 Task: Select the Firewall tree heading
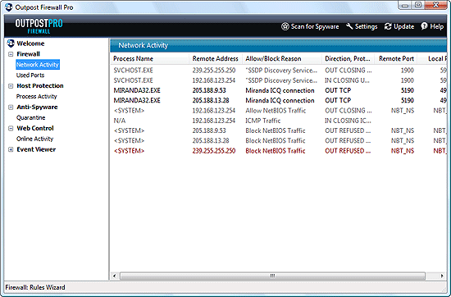click(x=28, y=54)
